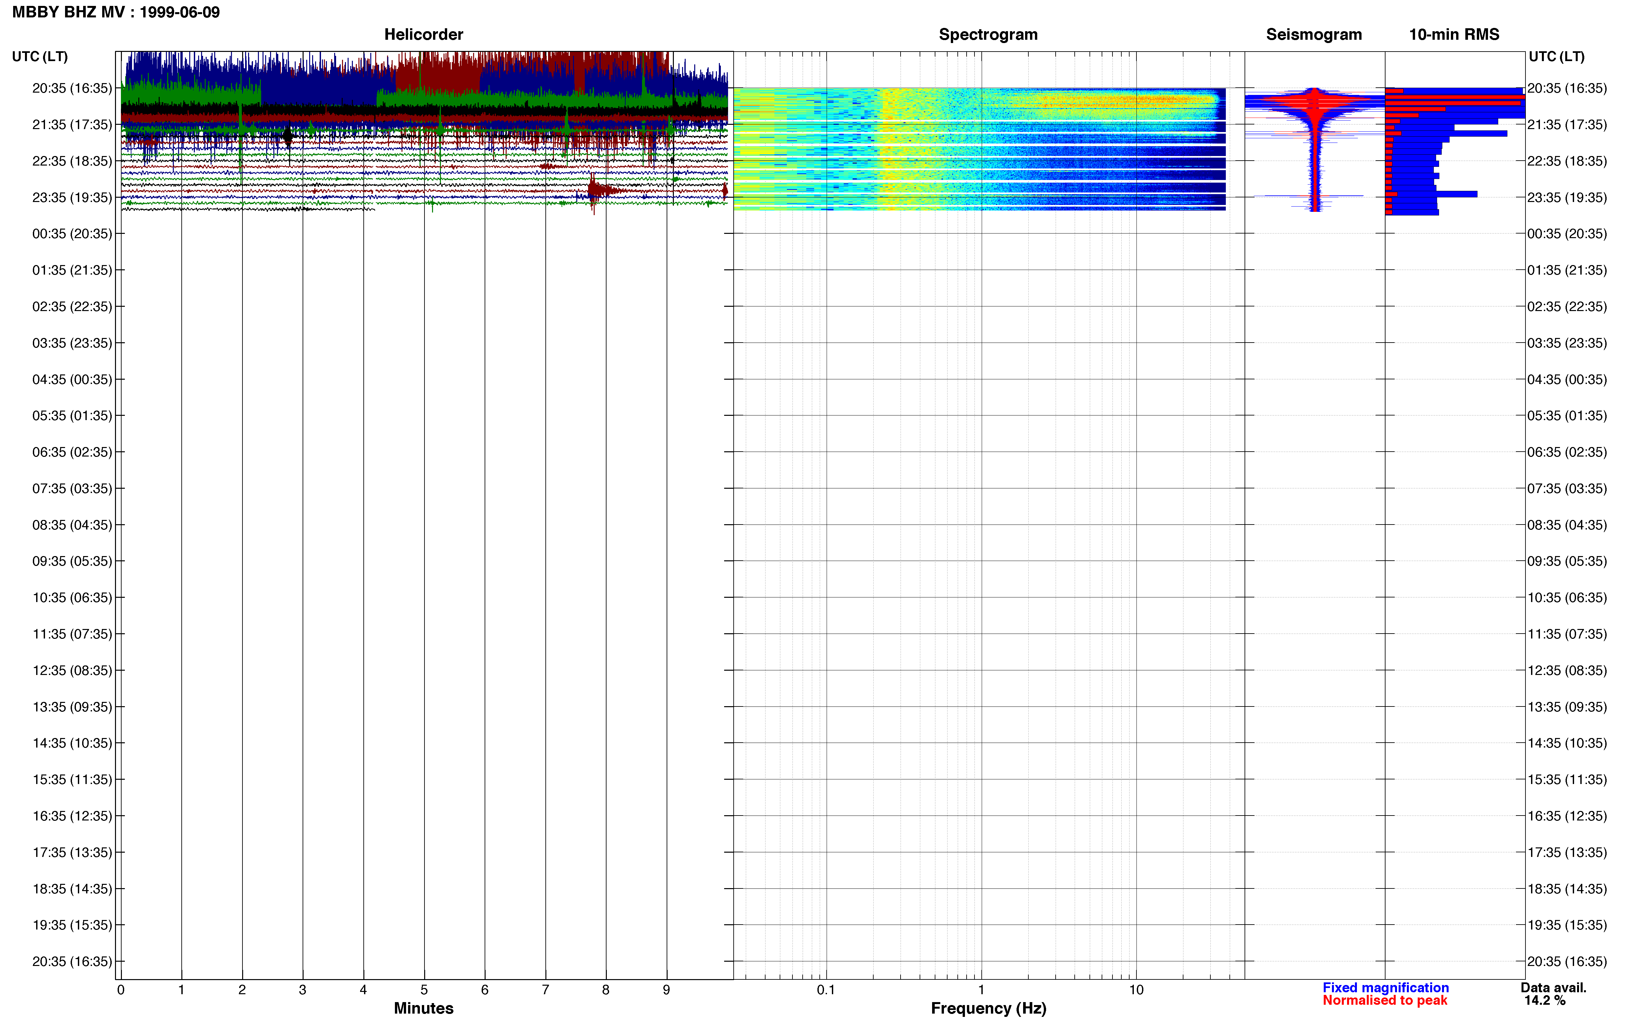The image size is (1649, 1031).
Task: Click 02:35 (22:35) on the Helicorder time axis
Action: [72, 307]
